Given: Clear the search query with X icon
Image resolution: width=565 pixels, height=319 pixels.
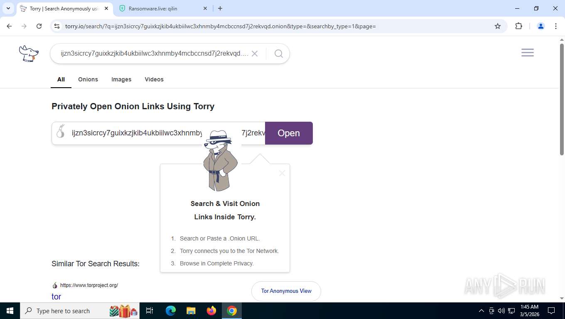Looking at the screenshot, I should tap(255, 54).
